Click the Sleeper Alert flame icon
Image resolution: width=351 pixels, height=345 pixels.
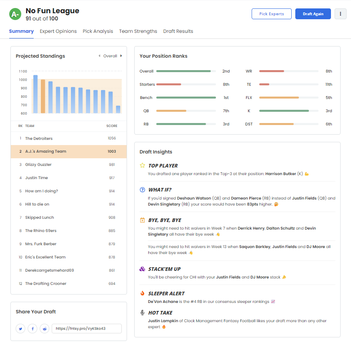142,293
